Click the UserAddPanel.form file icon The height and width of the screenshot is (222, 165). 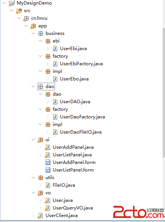point(48,162)
